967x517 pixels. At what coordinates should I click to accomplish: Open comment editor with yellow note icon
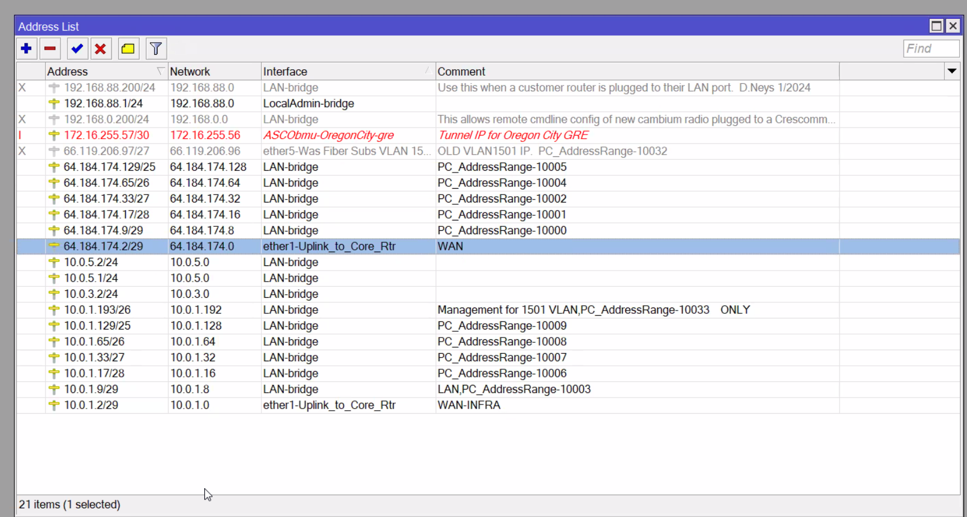click(x=128, y=49)
